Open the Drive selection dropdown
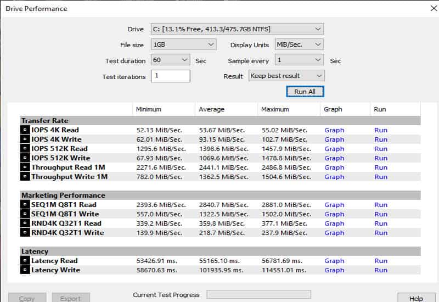 click(x=237, y=29)
